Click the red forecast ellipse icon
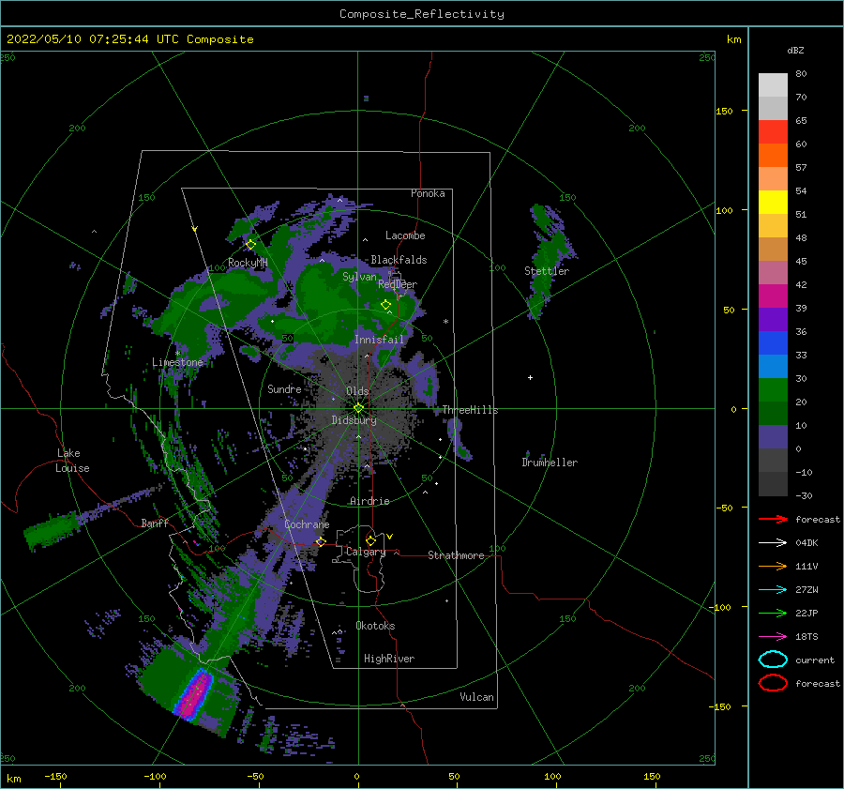The width and height of the screenshot is (844, 789). pos(773,683)
